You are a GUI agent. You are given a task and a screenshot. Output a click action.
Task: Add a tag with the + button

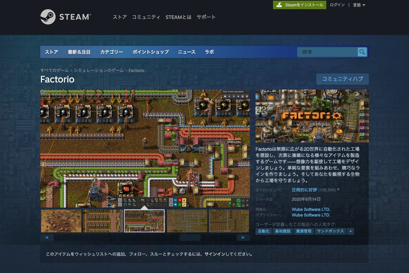click(x=350, y=231)
